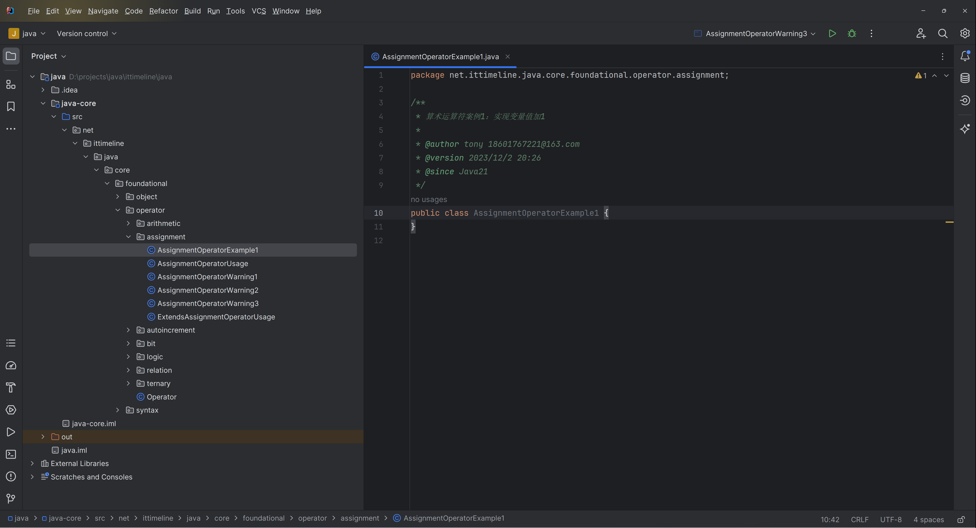Open the Project view selector dropdown
976x528 pixels.
(49, 56)
